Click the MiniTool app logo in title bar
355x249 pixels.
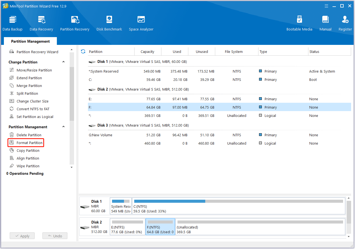tap(5, 6)
